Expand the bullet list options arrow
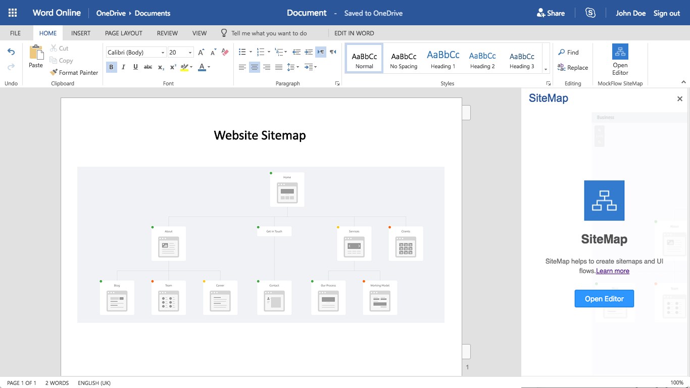 tap(251, 52)
